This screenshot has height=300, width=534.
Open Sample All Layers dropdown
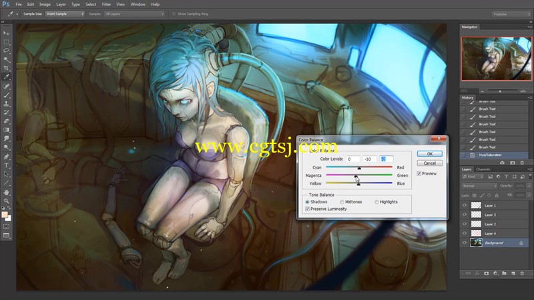coord(135,14)
